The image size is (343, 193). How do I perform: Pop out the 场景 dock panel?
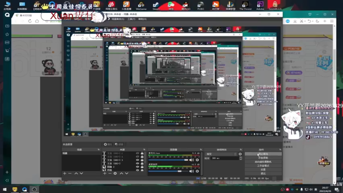click(99, 150)
